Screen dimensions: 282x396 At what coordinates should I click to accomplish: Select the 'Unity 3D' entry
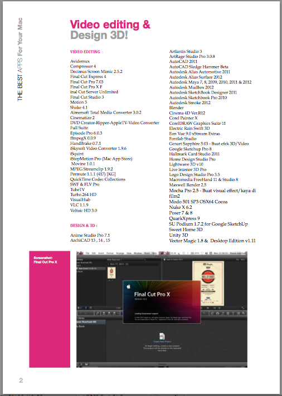click(x=178, y=235)
